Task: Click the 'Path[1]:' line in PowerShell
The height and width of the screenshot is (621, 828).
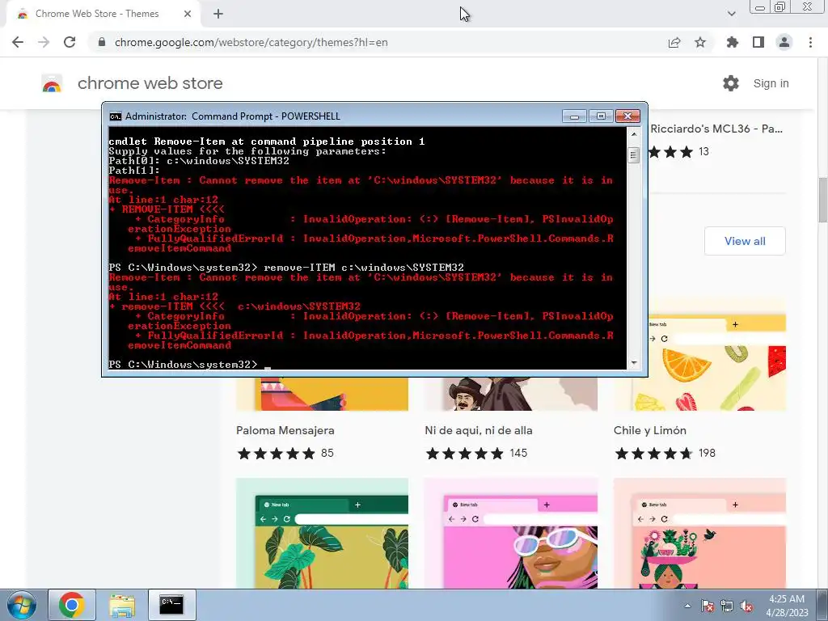Action: [x=134, y=171]
